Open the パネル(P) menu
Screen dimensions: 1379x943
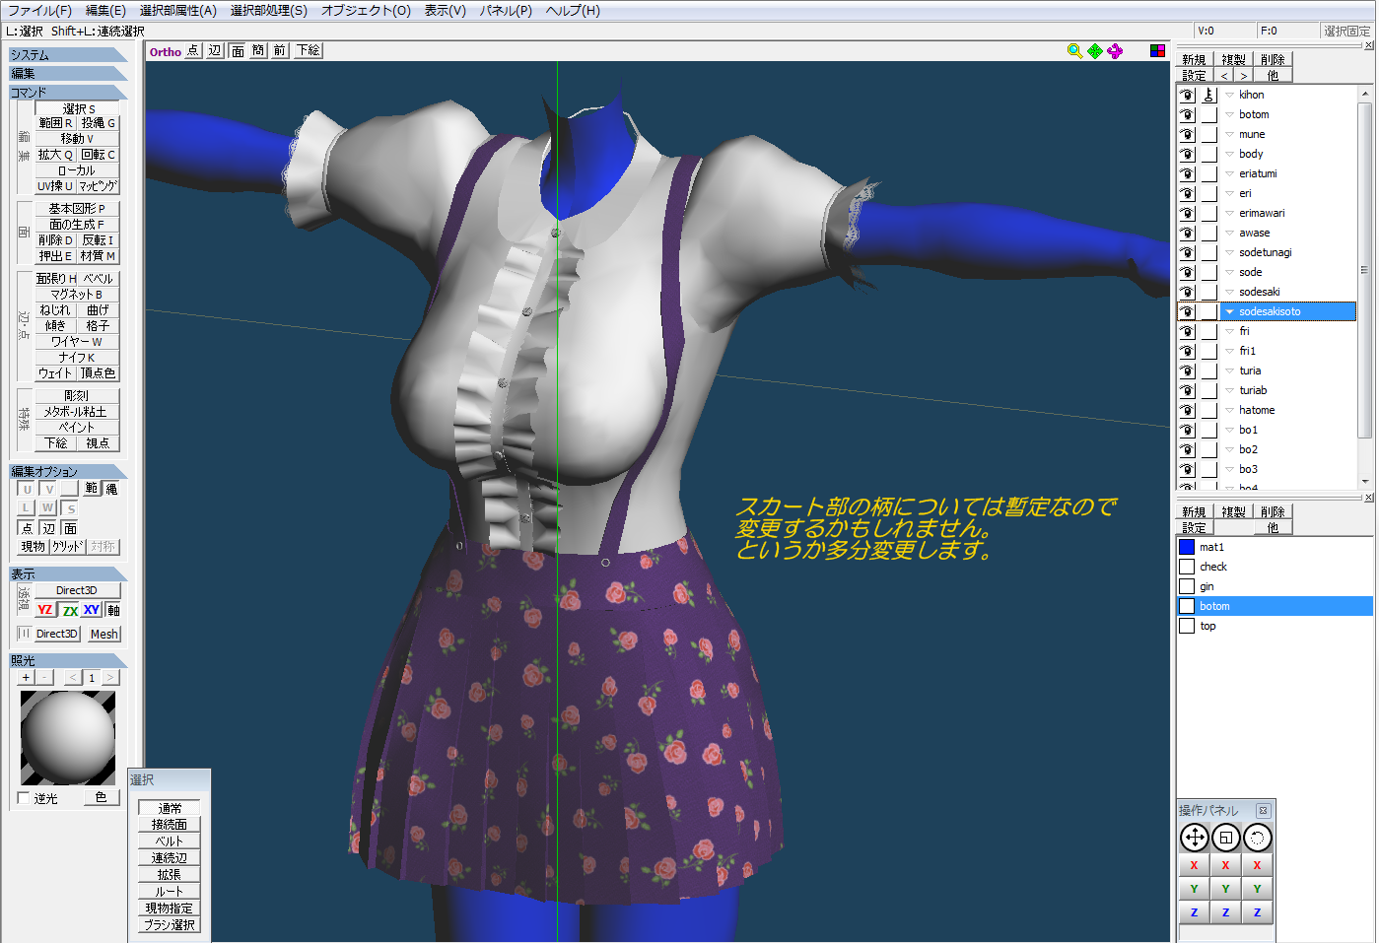coord(505,10)
